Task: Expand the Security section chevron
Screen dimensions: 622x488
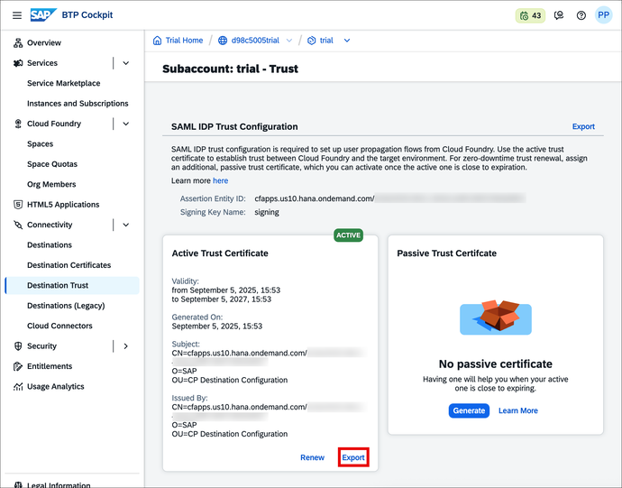Action: click(x=125, y=345)
